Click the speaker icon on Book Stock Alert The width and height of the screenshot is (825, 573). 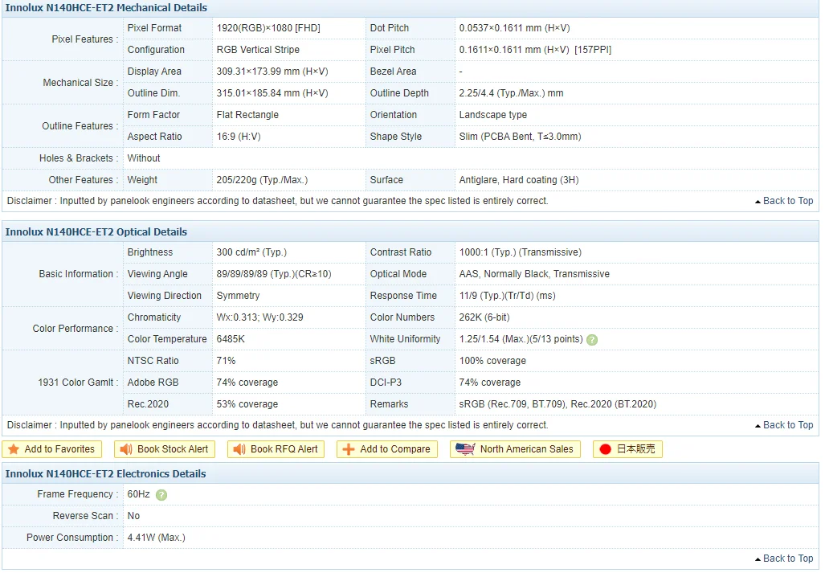(126, 449)
